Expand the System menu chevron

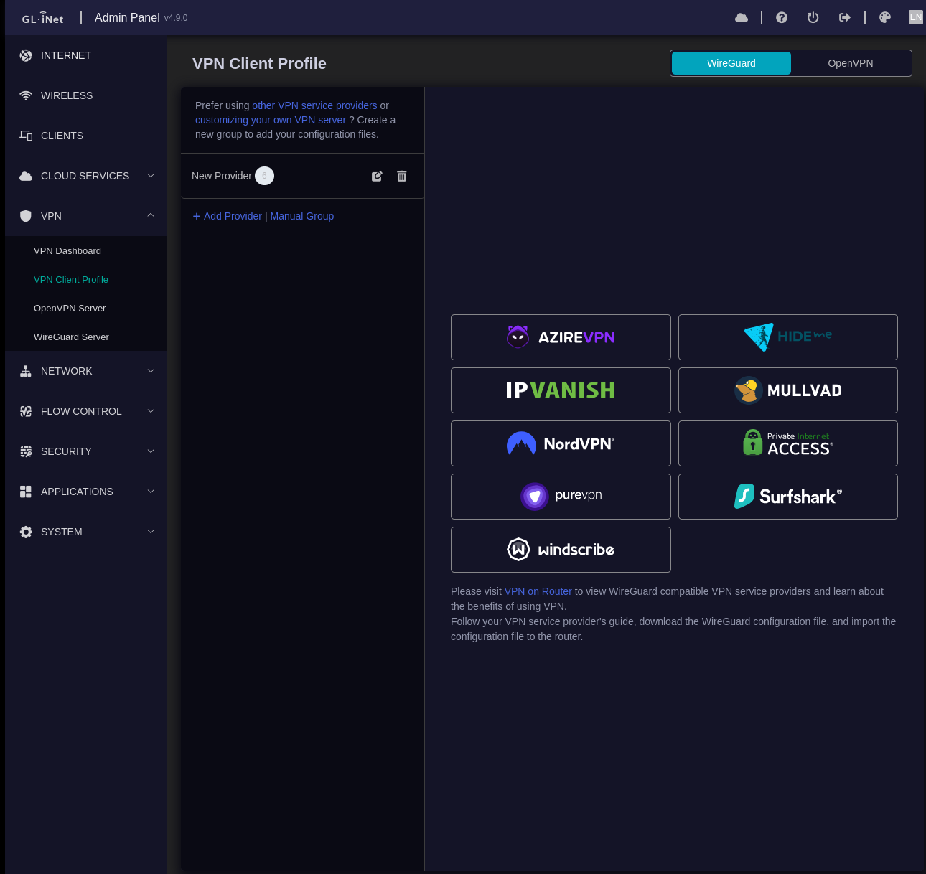151,532
